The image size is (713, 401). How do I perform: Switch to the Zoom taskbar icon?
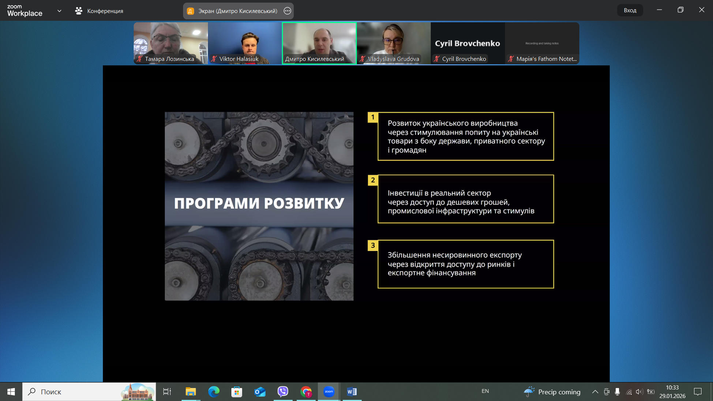pos(329,391)
